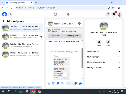Mute this chat with the bell icon
The height and width of the screenshot is (94, 126).
(99, 42)
